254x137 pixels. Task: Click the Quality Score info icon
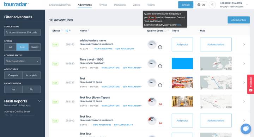[x=165, y=31]
